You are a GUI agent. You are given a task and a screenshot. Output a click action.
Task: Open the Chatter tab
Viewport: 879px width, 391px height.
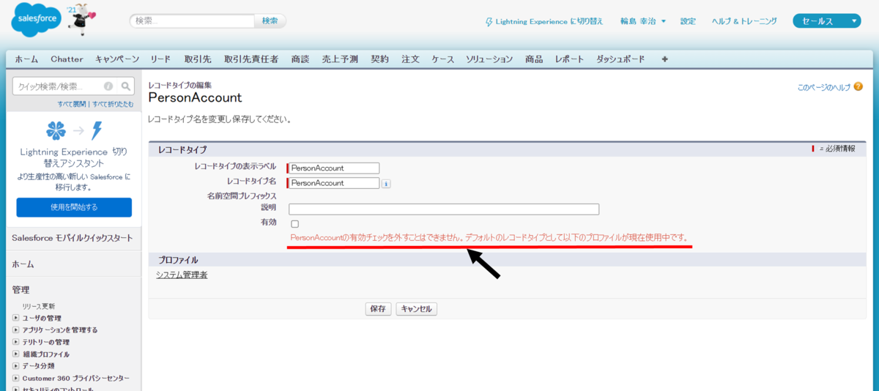click(67, 59)
